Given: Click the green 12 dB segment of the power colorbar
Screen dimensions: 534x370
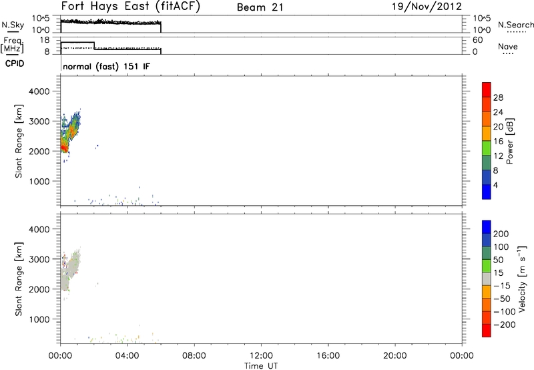Looking at the screenshot, I should [487, 148].
